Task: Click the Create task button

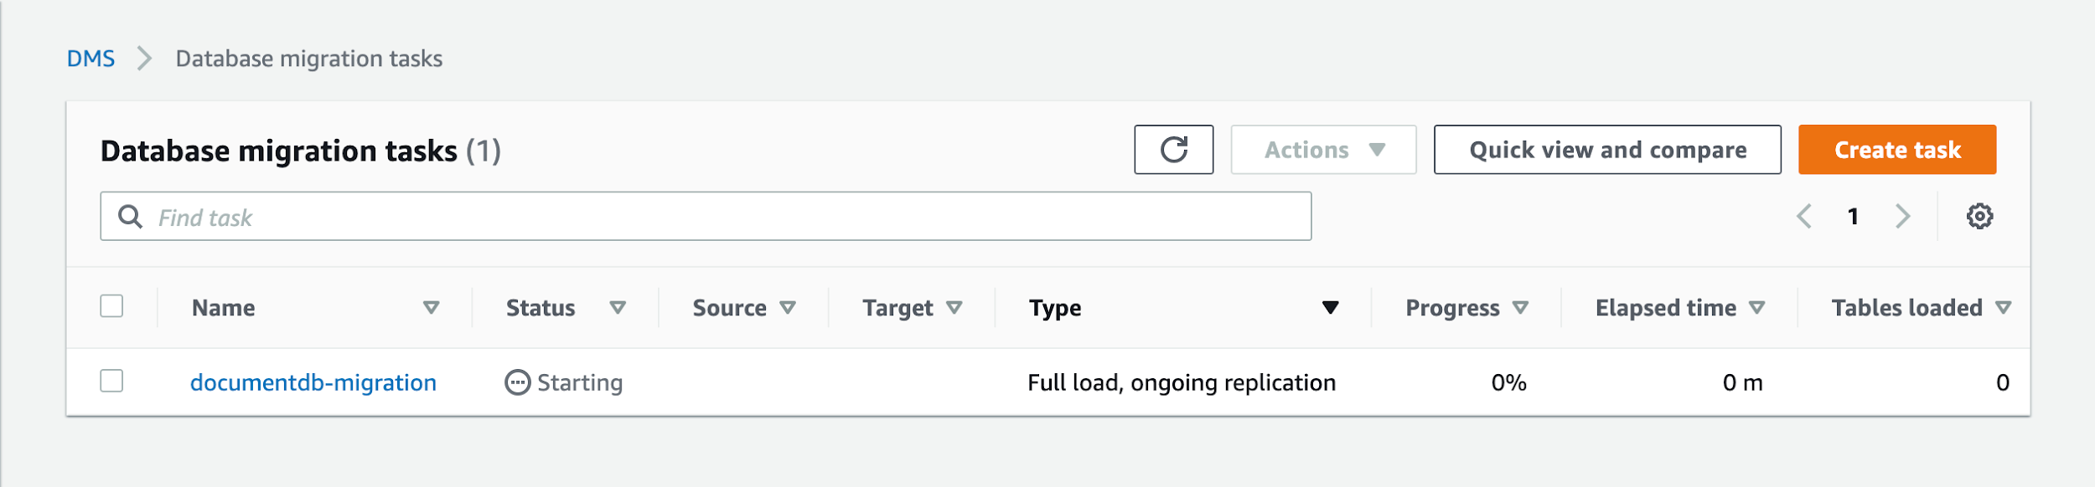Action: click(x=1896, y=150)
